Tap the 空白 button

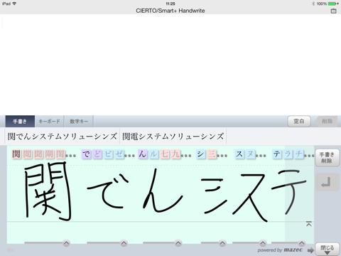coord(299,122)
